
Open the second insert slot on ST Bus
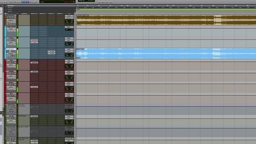point(34,42)
